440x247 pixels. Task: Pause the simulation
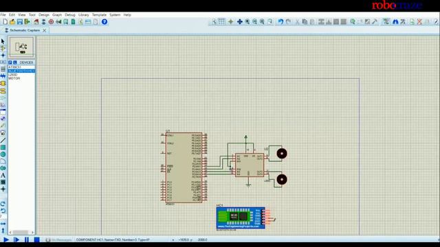[27, 239]
